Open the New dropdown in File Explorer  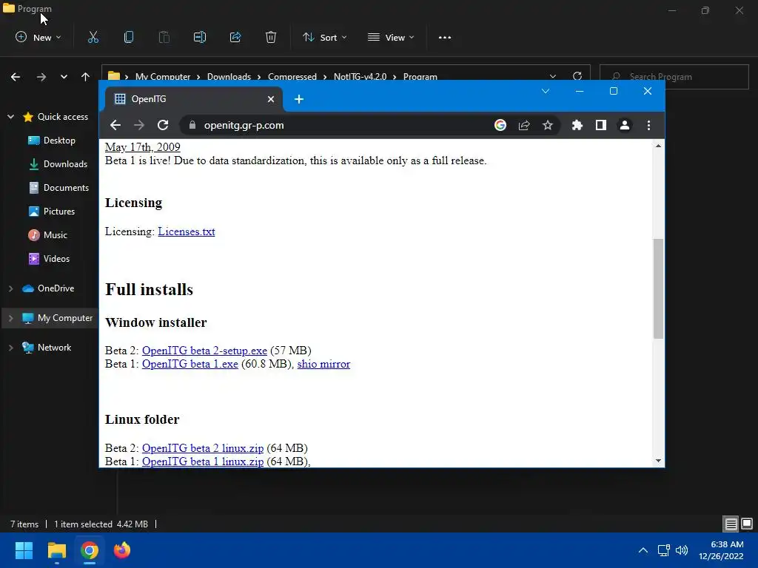38,37
